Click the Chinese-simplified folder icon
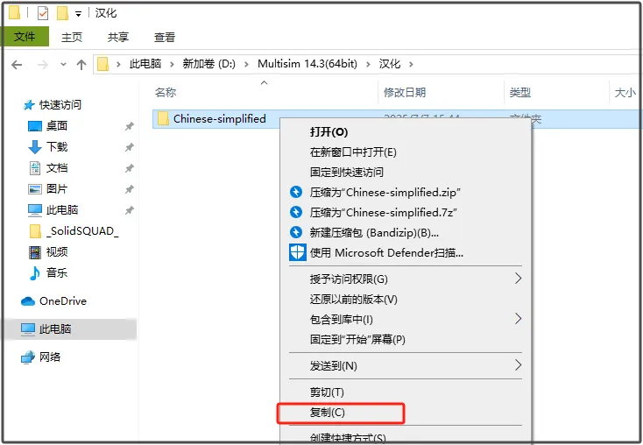The height and width of the screenshot is (445, 643). coord(163,119)
